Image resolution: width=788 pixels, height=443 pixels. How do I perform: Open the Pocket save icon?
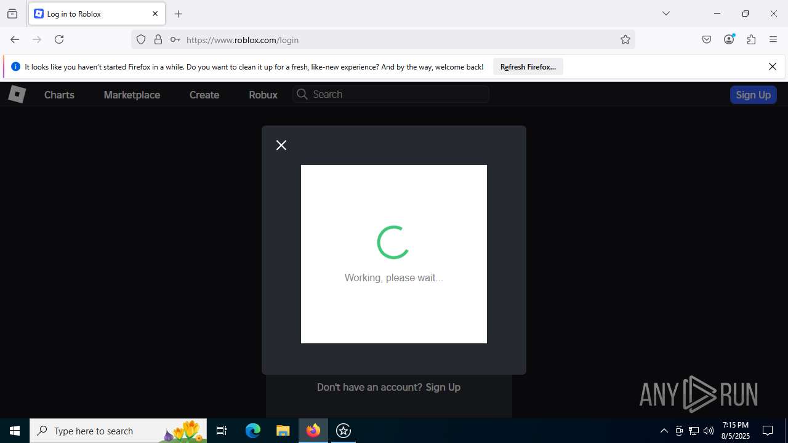707,39
